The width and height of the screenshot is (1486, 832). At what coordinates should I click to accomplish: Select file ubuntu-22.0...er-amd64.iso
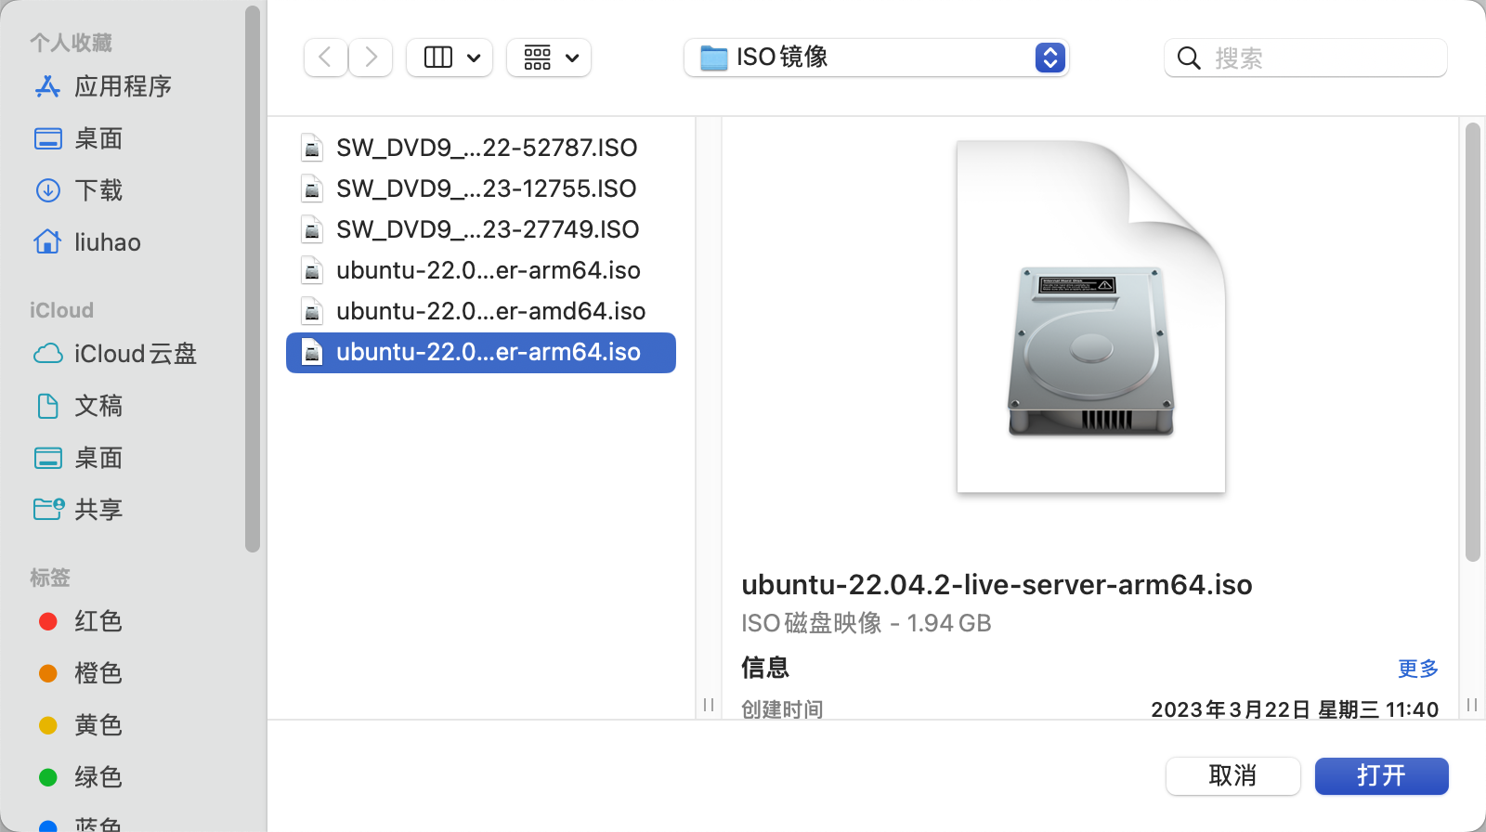[x=481, y=311]
